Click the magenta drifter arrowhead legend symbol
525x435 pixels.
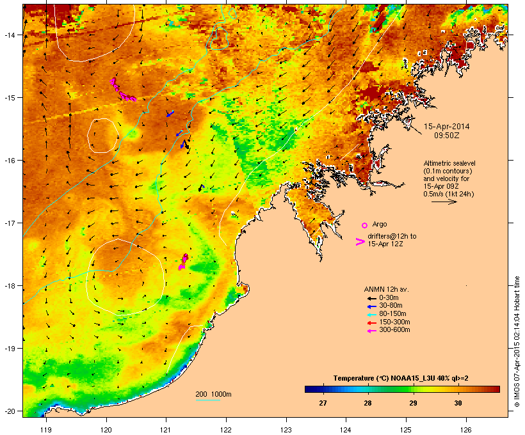coord(360,241)
